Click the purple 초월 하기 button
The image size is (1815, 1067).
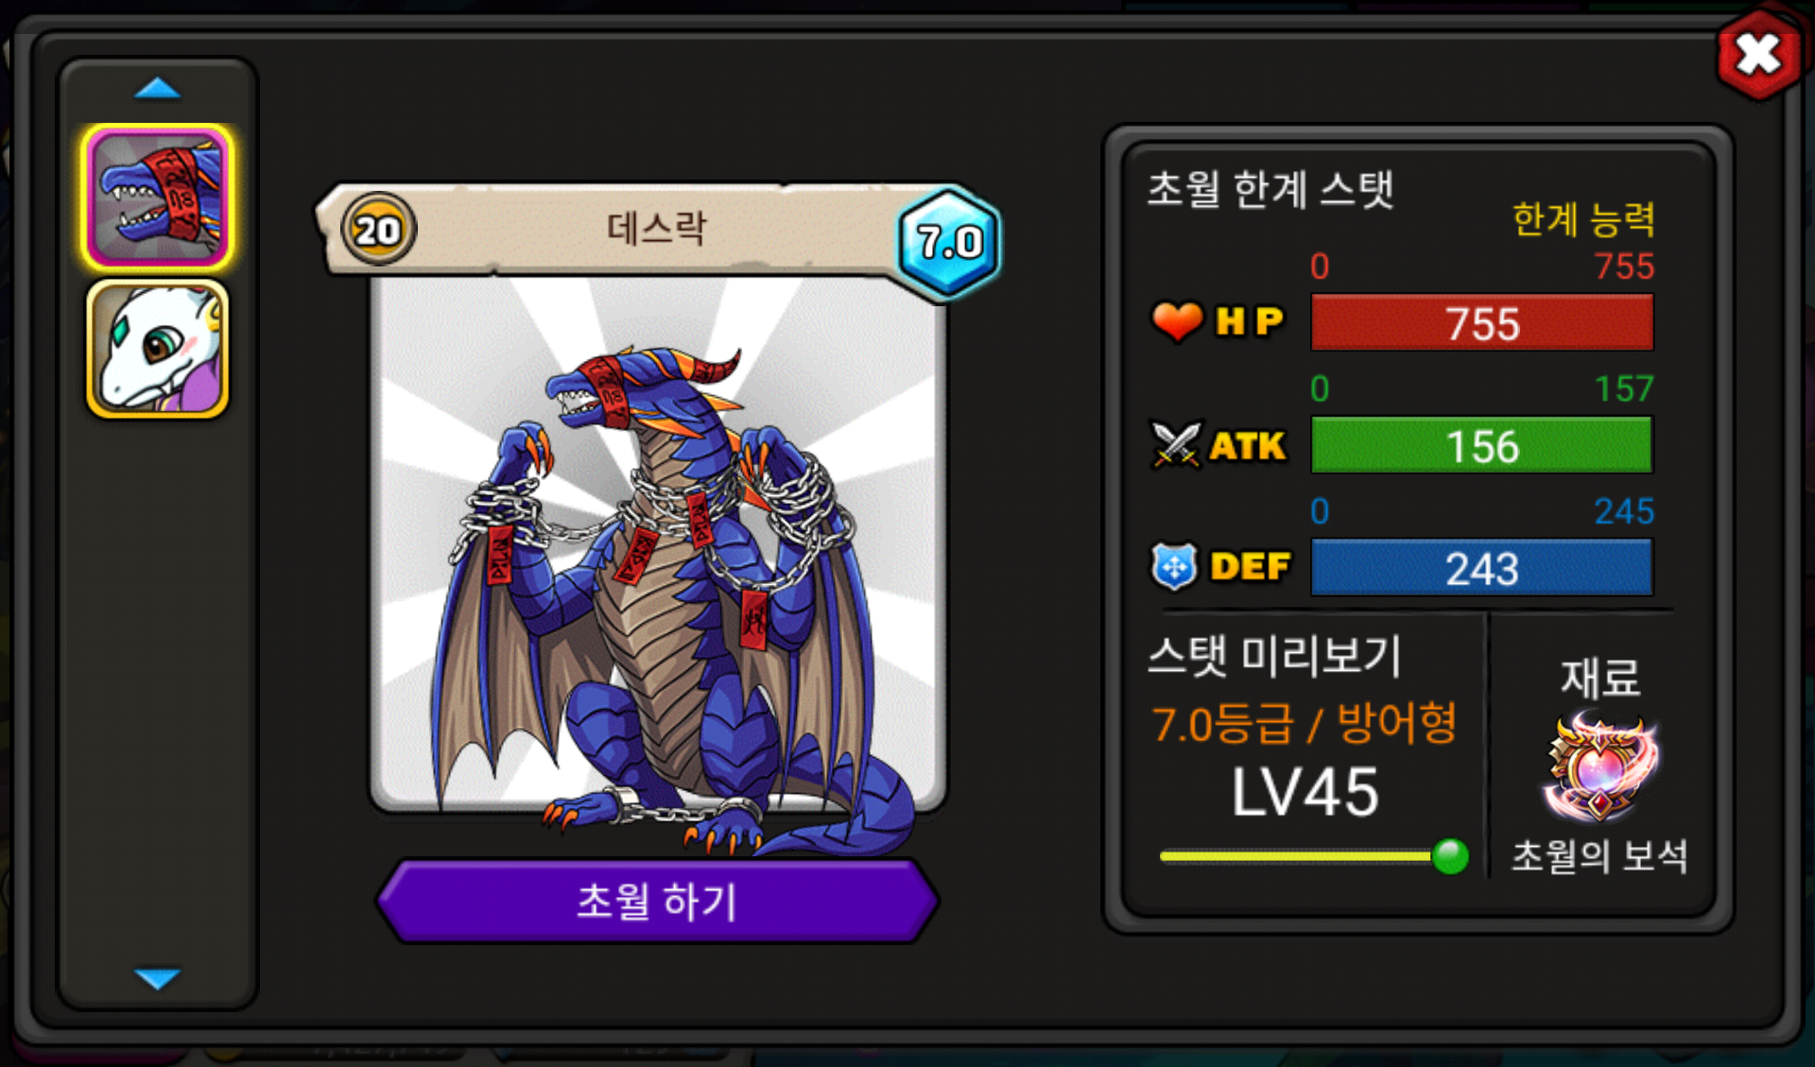(657, 901)
